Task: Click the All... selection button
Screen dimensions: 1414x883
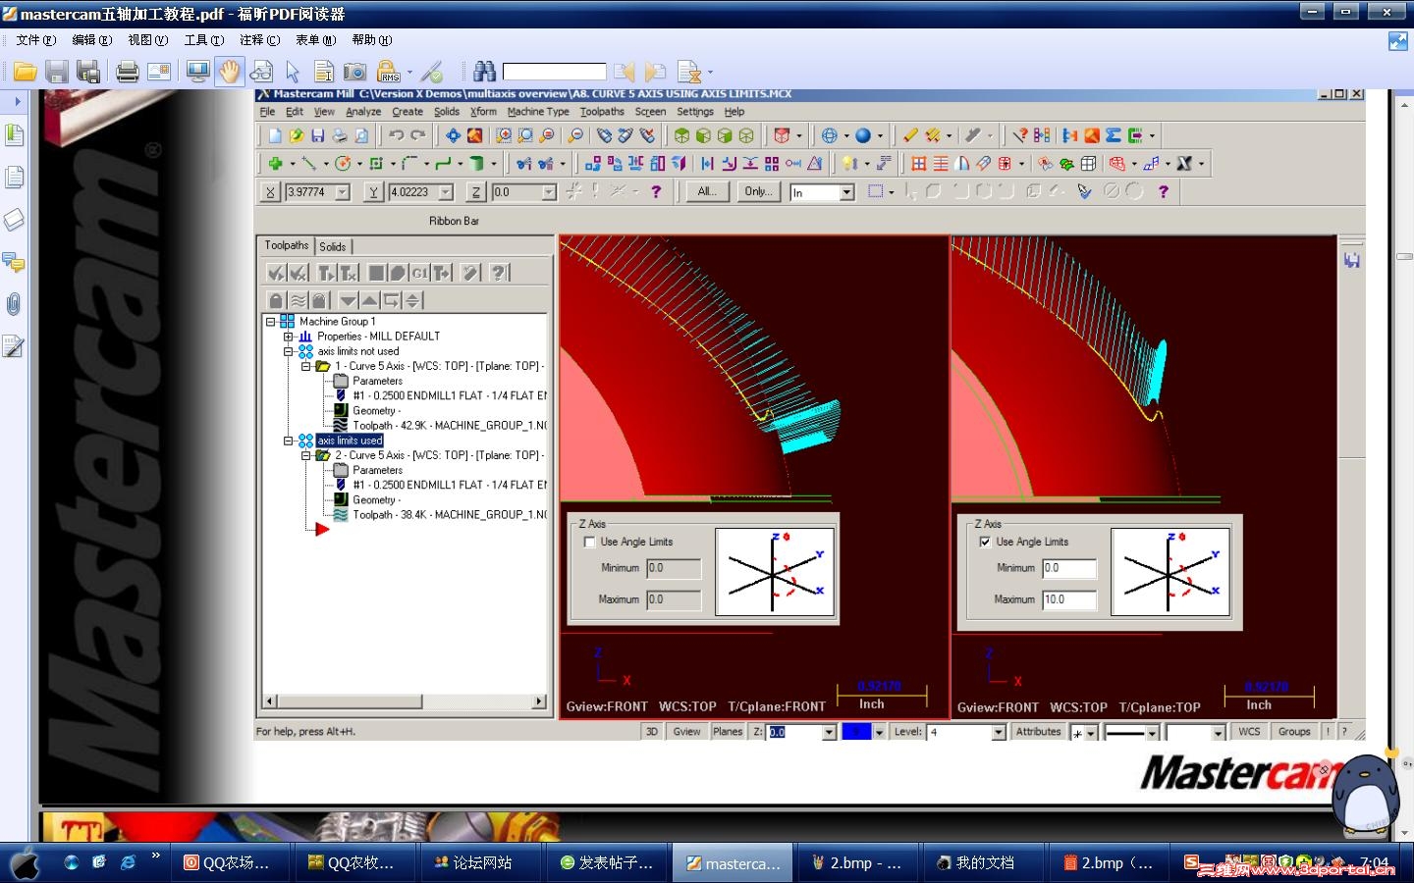Action: click(707, 191)
